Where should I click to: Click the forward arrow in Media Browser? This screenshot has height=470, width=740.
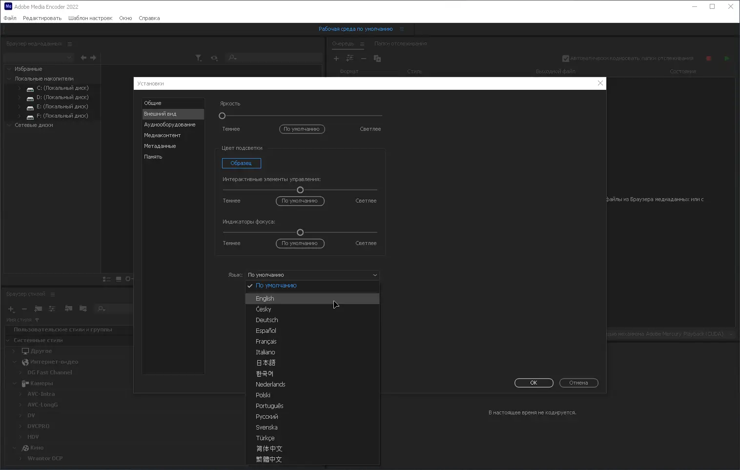click(93, 58)
